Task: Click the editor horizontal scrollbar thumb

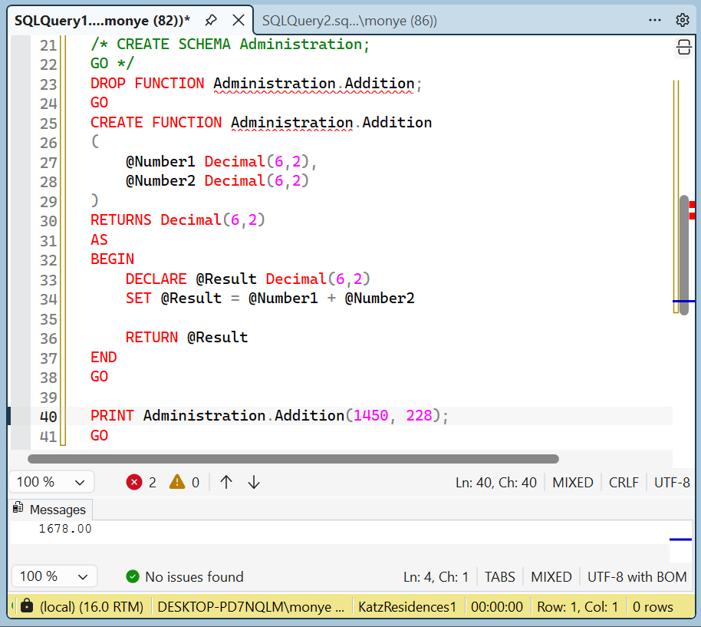Action: [x=293, y=459]
